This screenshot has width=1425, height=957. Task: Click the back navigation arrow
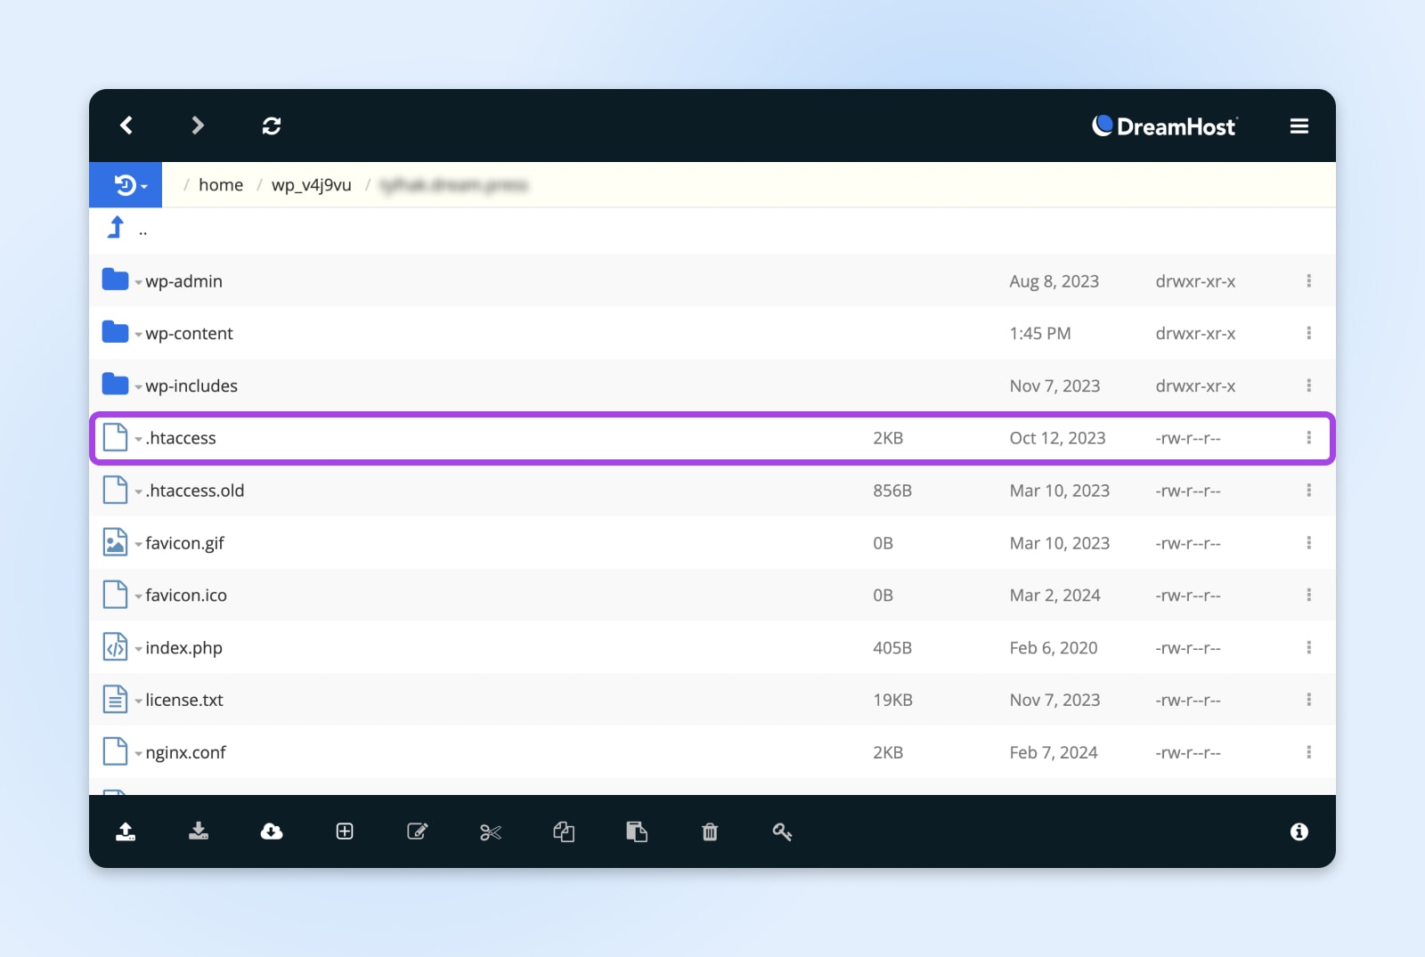(x=126, y=126)
